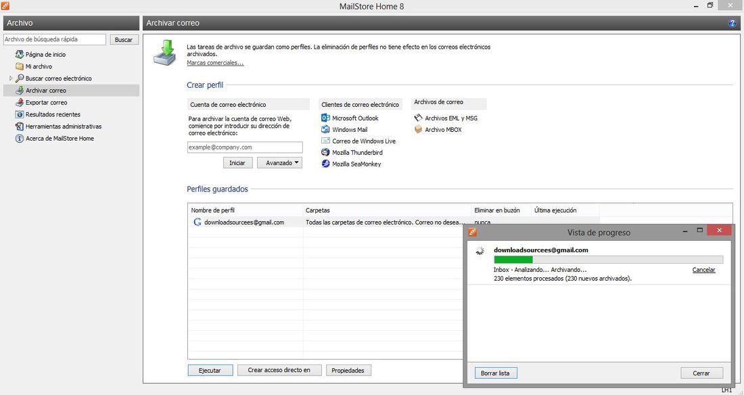
Task: Click the MailStore app icon in title bar
Action: [5, 5]
